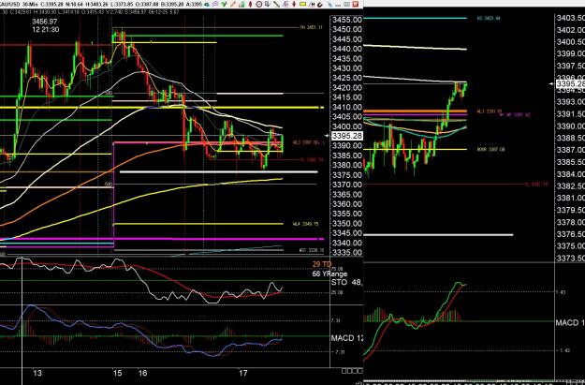Click the red down-arrow icon in the toolbar

tap(294, 4)
